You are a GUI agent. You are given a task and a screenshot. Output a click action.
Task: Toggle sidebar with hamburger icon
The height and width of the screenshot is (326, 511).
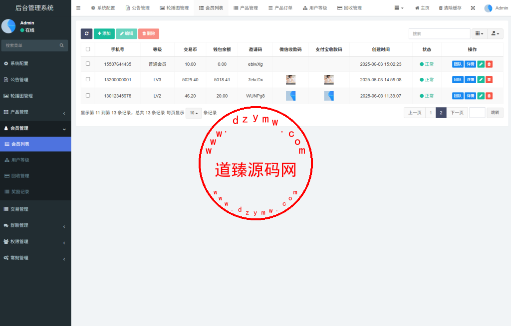(78, 8)
